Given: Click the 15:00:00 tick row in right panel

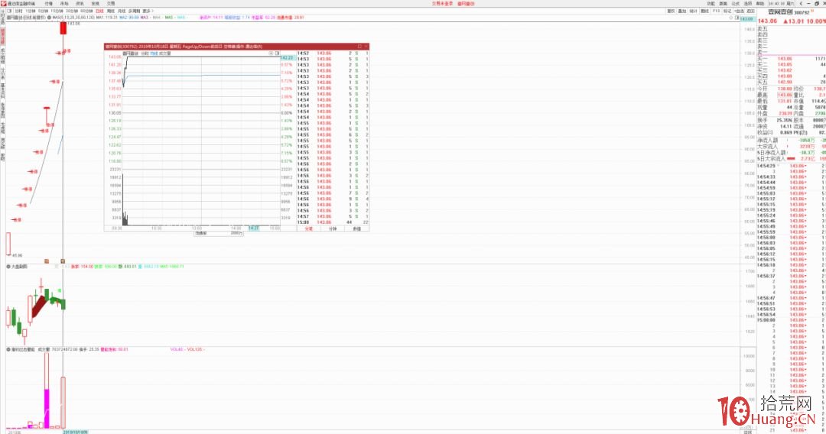Looking at the screenshot, I should coord(792,320).
